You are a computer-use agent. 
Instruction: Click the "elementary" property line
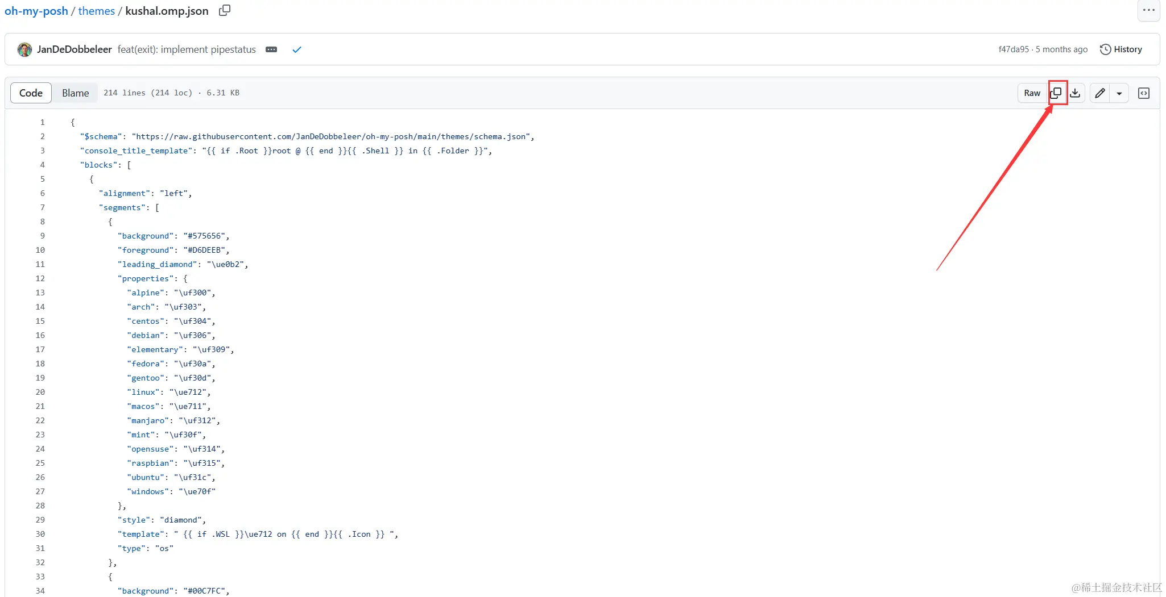point(181,349)
